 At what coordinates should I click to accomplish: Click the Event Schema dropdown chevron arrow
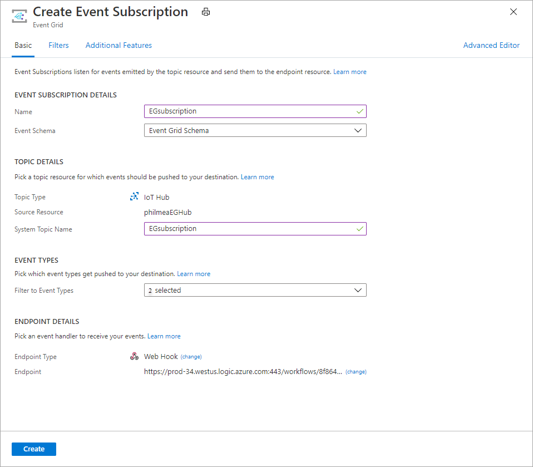coord(358,131)
